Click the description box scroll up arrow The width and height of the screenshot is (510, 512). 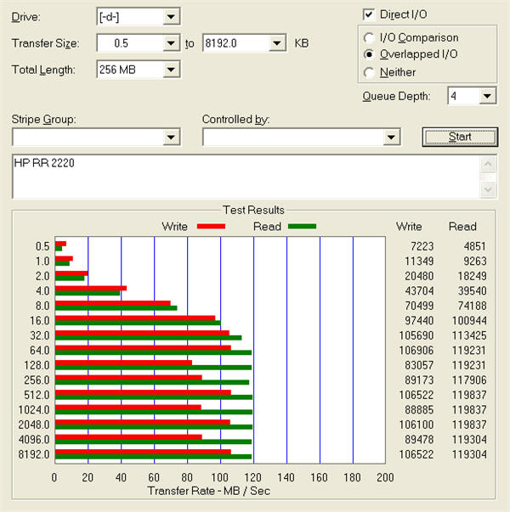[x=488, y=164]
